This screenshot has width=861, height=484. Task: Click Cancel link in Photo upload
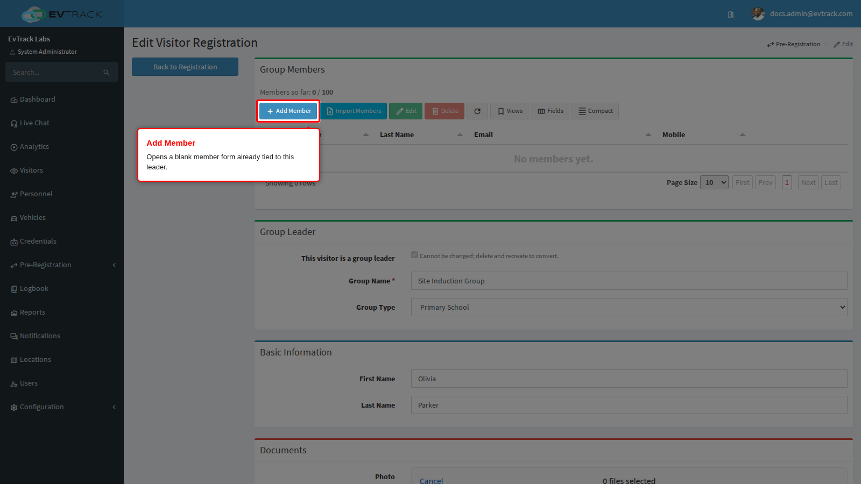pyautogui.click(x=431, y=480)
